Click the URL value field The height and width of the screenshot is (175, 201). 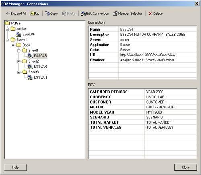(158, 55)
